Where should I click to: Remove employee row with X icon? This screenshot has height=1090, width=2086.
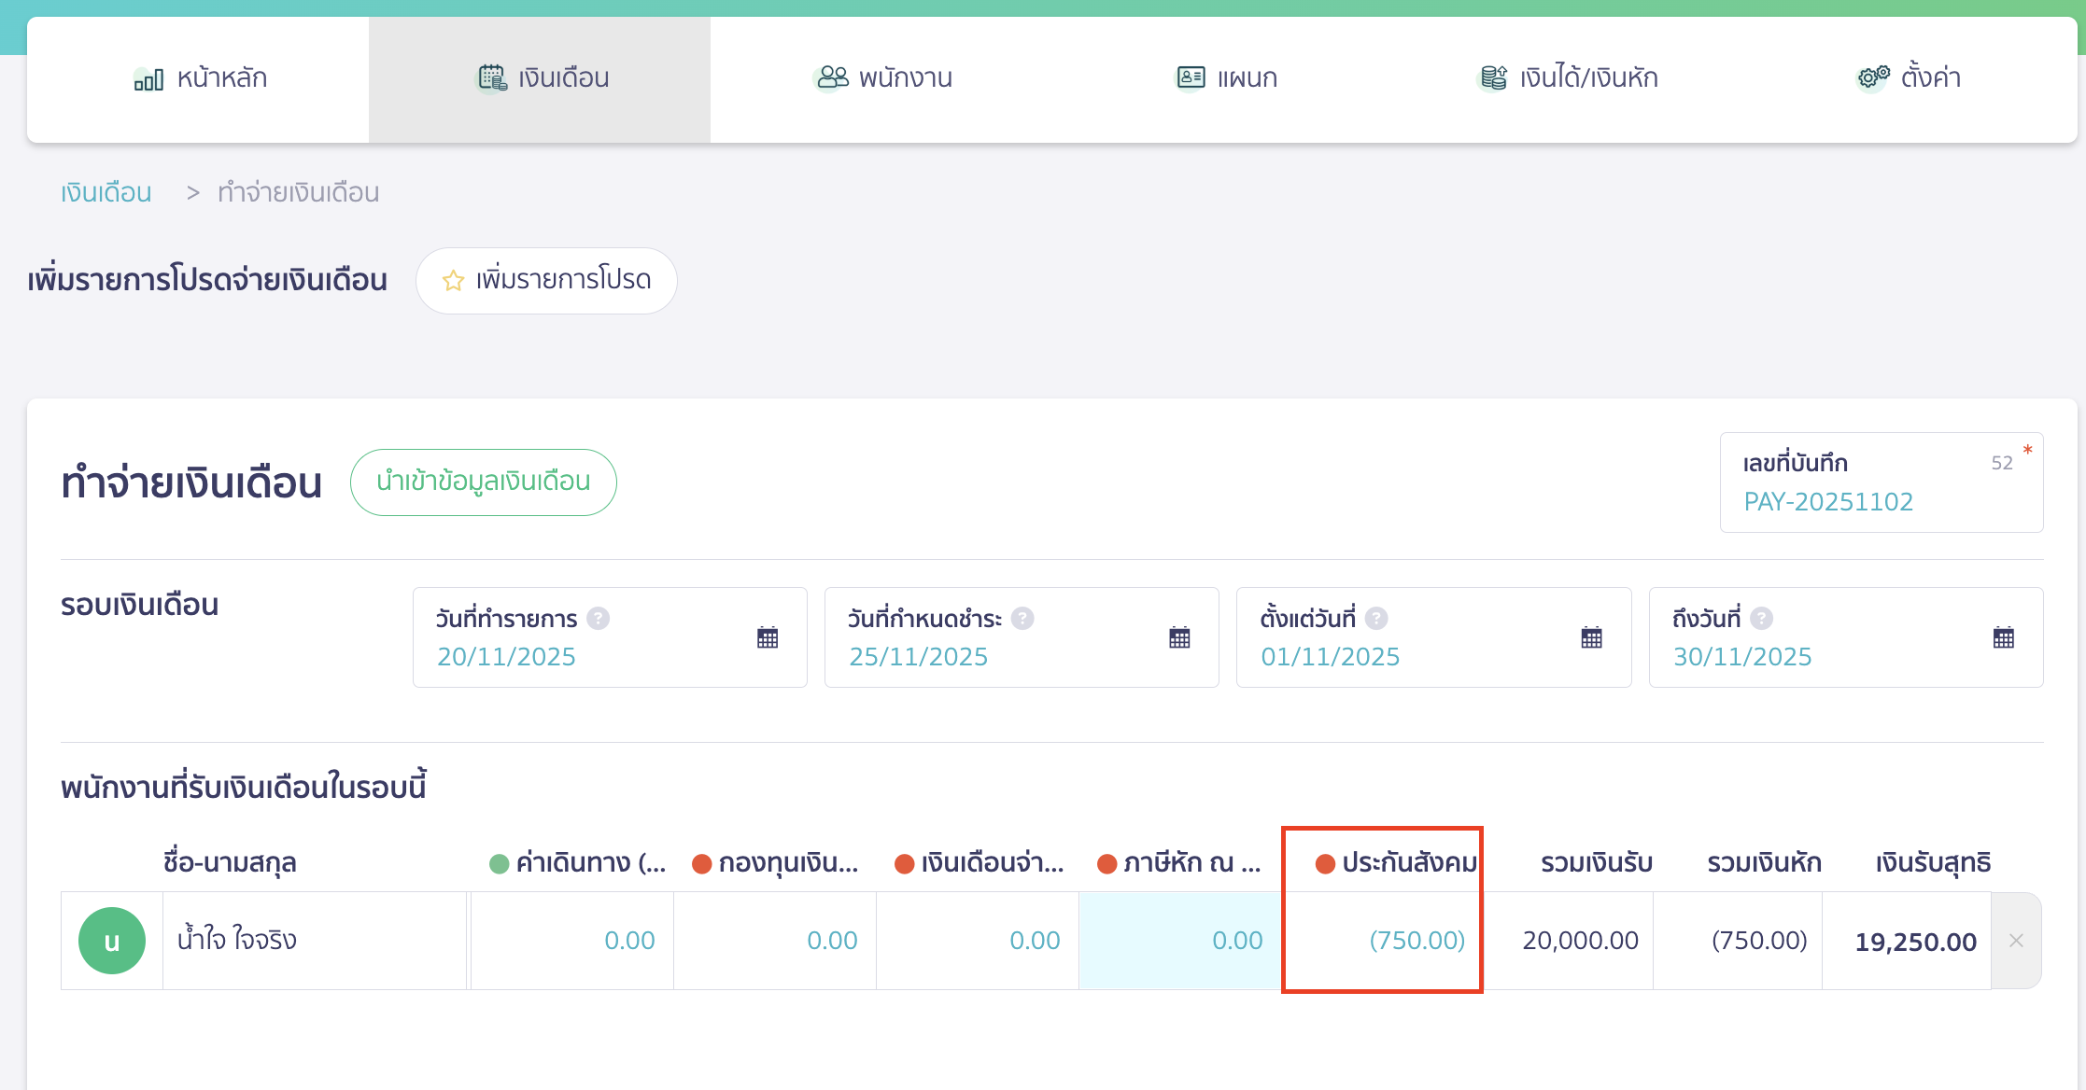(2016, 941)
